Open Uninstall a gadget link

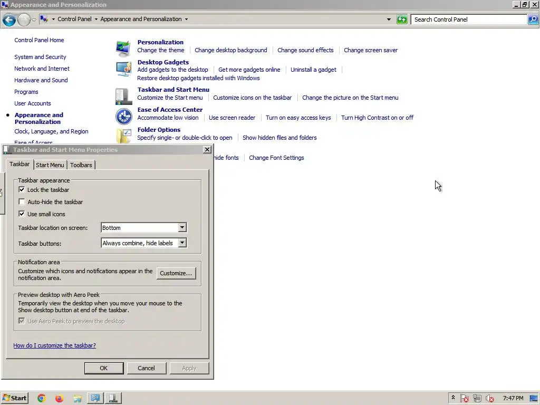point(313,70)
